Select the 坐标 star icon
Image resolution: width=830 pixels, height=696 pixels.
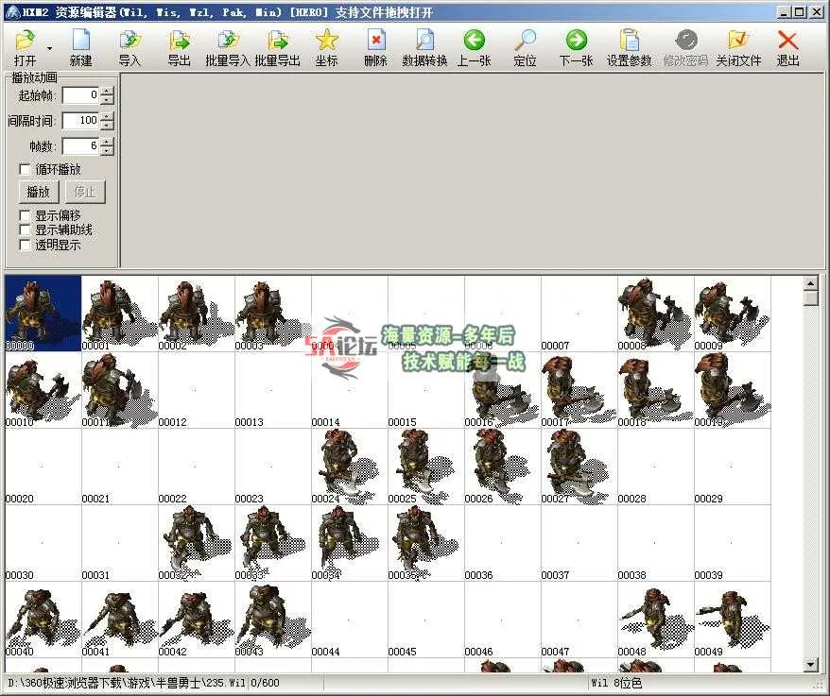[326, 41]
